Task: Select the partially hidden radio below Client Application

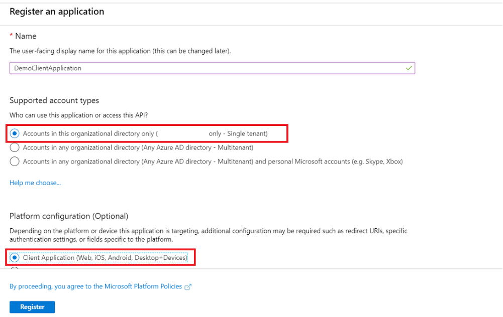Action: 15,268
